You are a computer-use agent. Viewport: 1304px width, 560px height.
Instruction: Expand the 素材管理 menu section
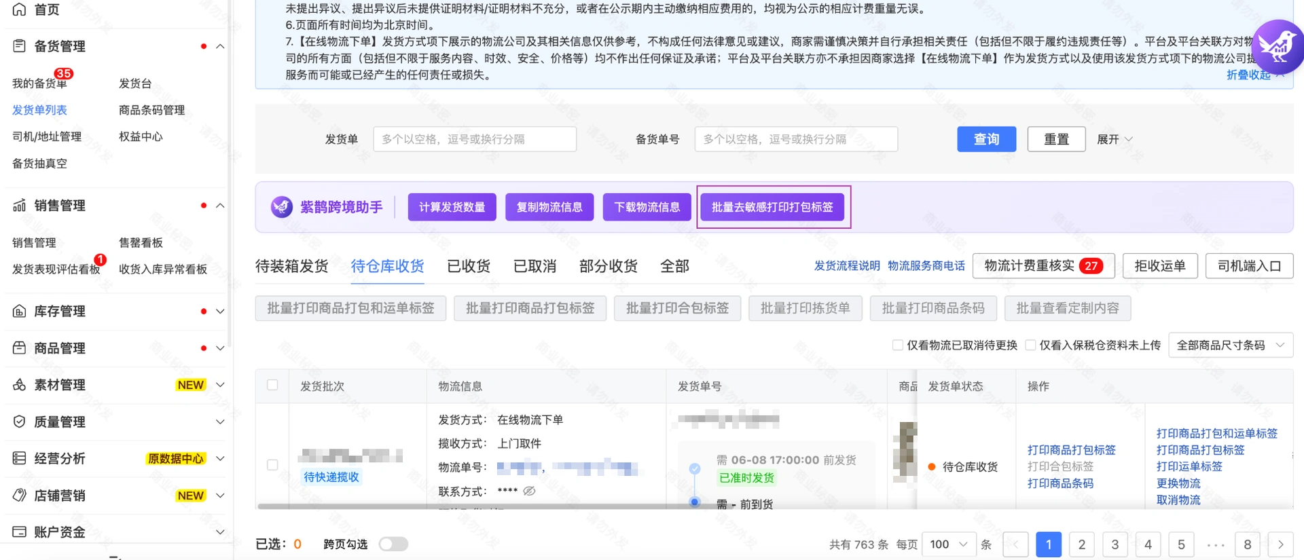click(220, 385)
